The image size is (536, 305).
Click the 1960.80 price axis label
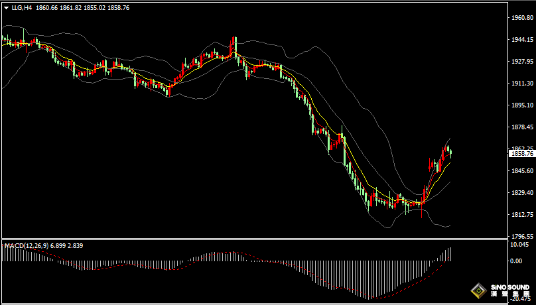(522, 18)
